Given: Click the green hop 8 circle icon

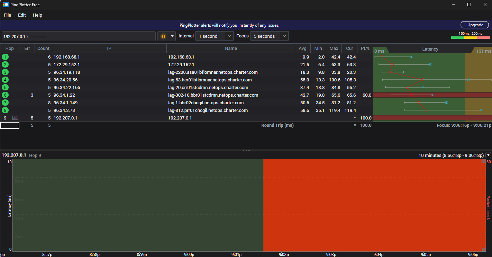Looking at the screenshot, I should 5,110.
